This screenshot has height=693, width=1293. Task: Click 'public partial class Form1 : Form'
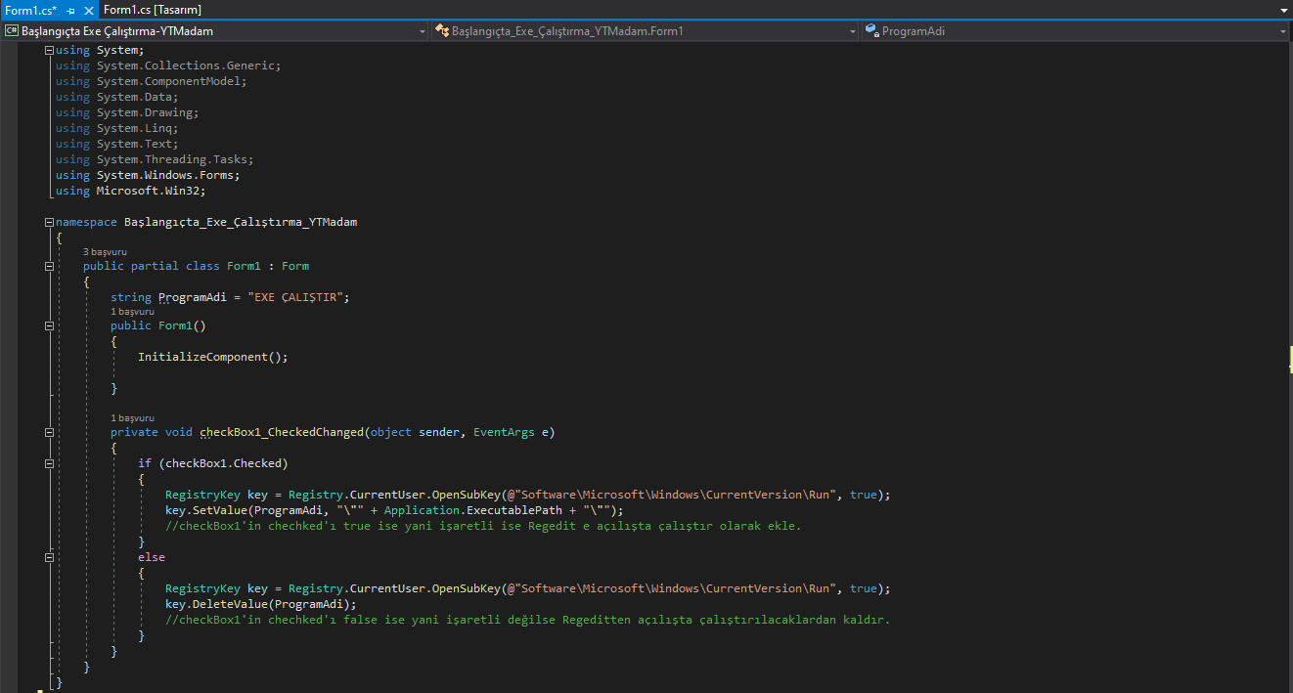pyautogui.click(x=196, y=266)
